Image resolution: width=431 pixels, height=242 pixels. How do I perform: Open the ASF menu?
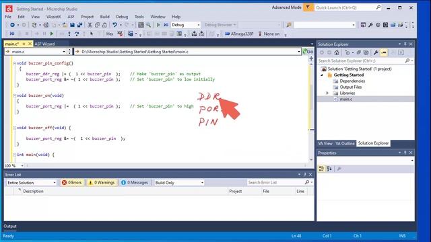(x=71, y=17)
